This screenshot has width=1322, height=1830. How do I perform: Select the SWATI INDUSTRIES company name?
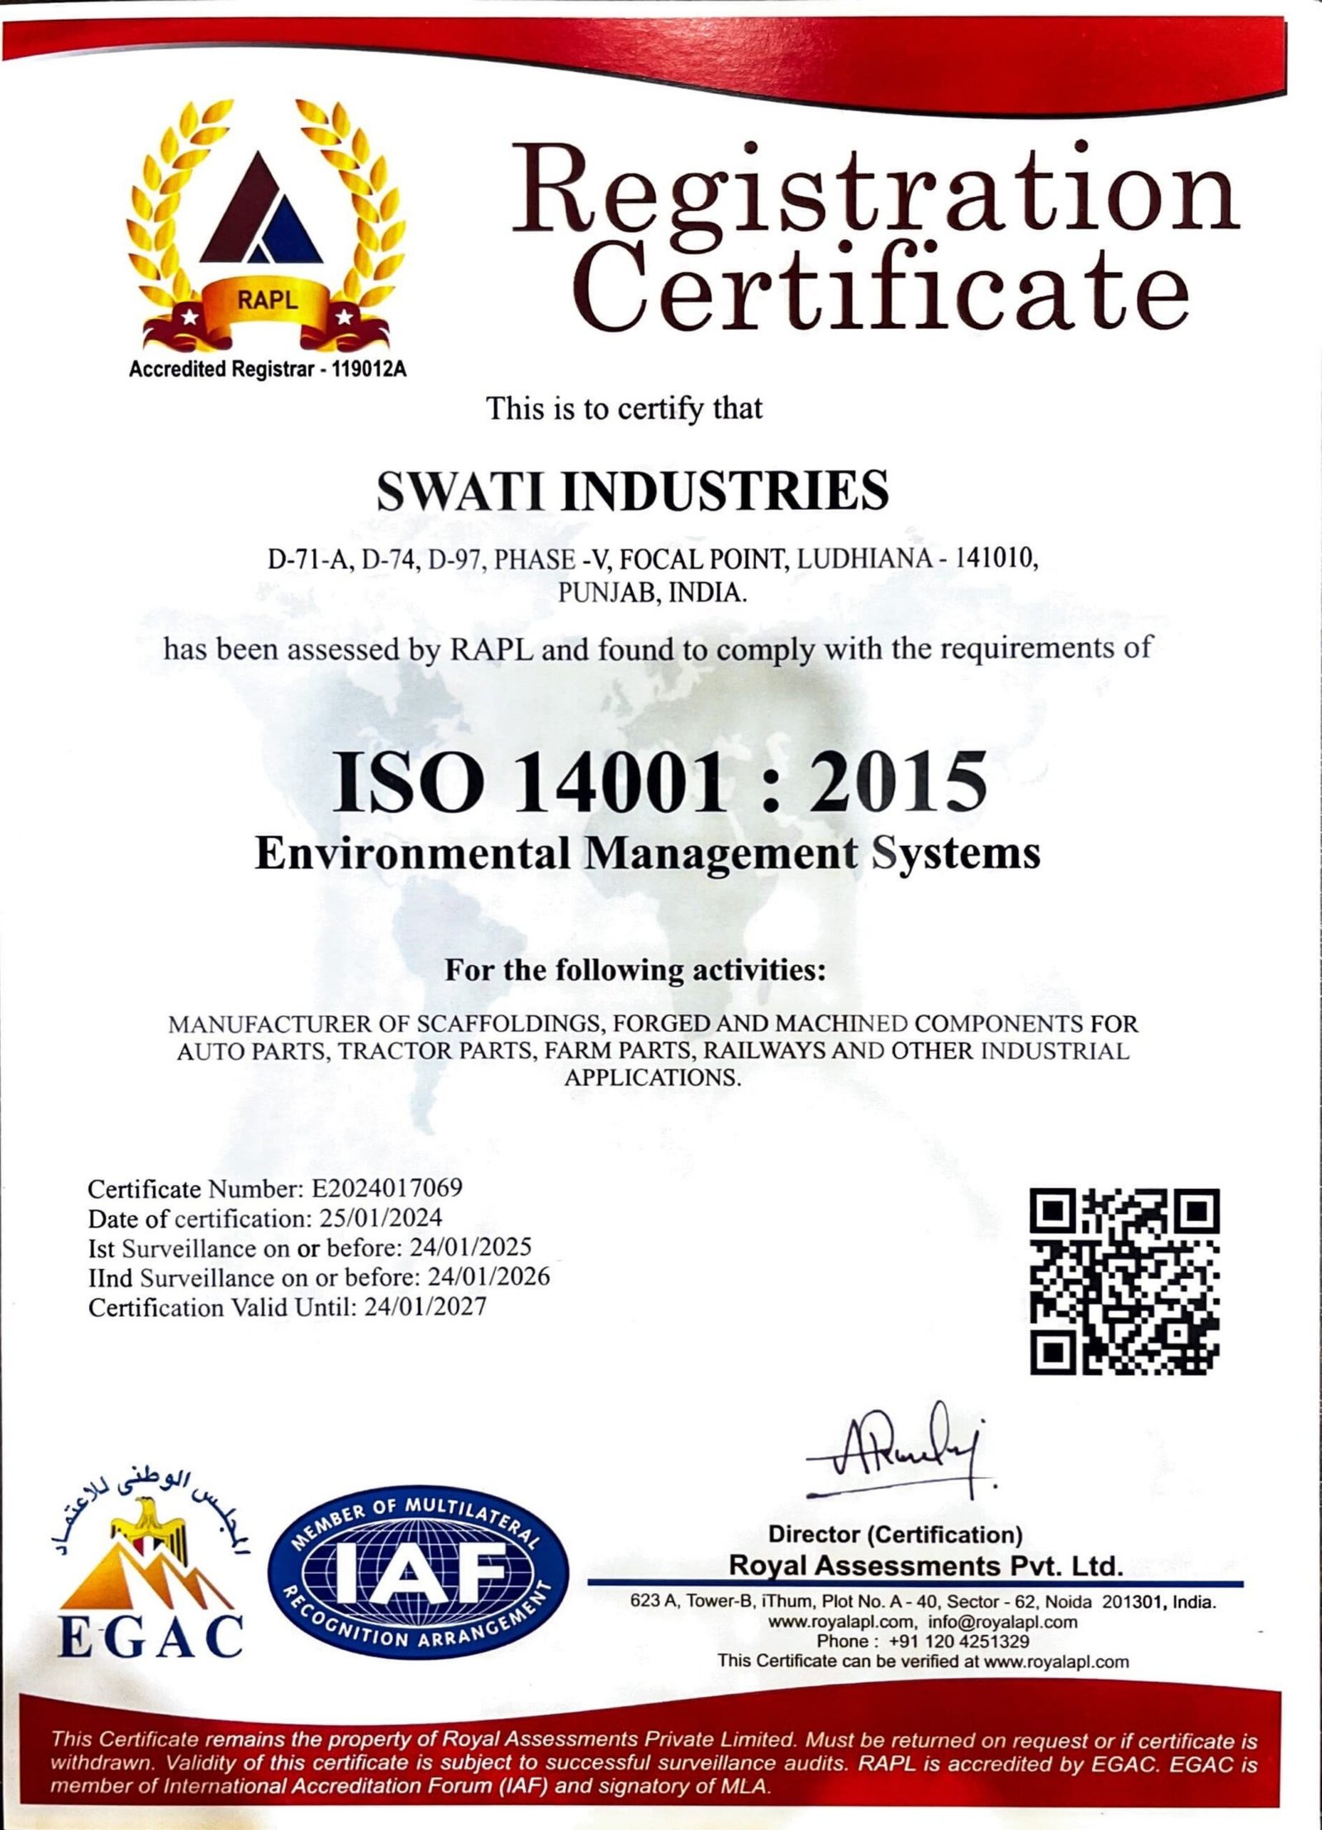tap(632, 490)
